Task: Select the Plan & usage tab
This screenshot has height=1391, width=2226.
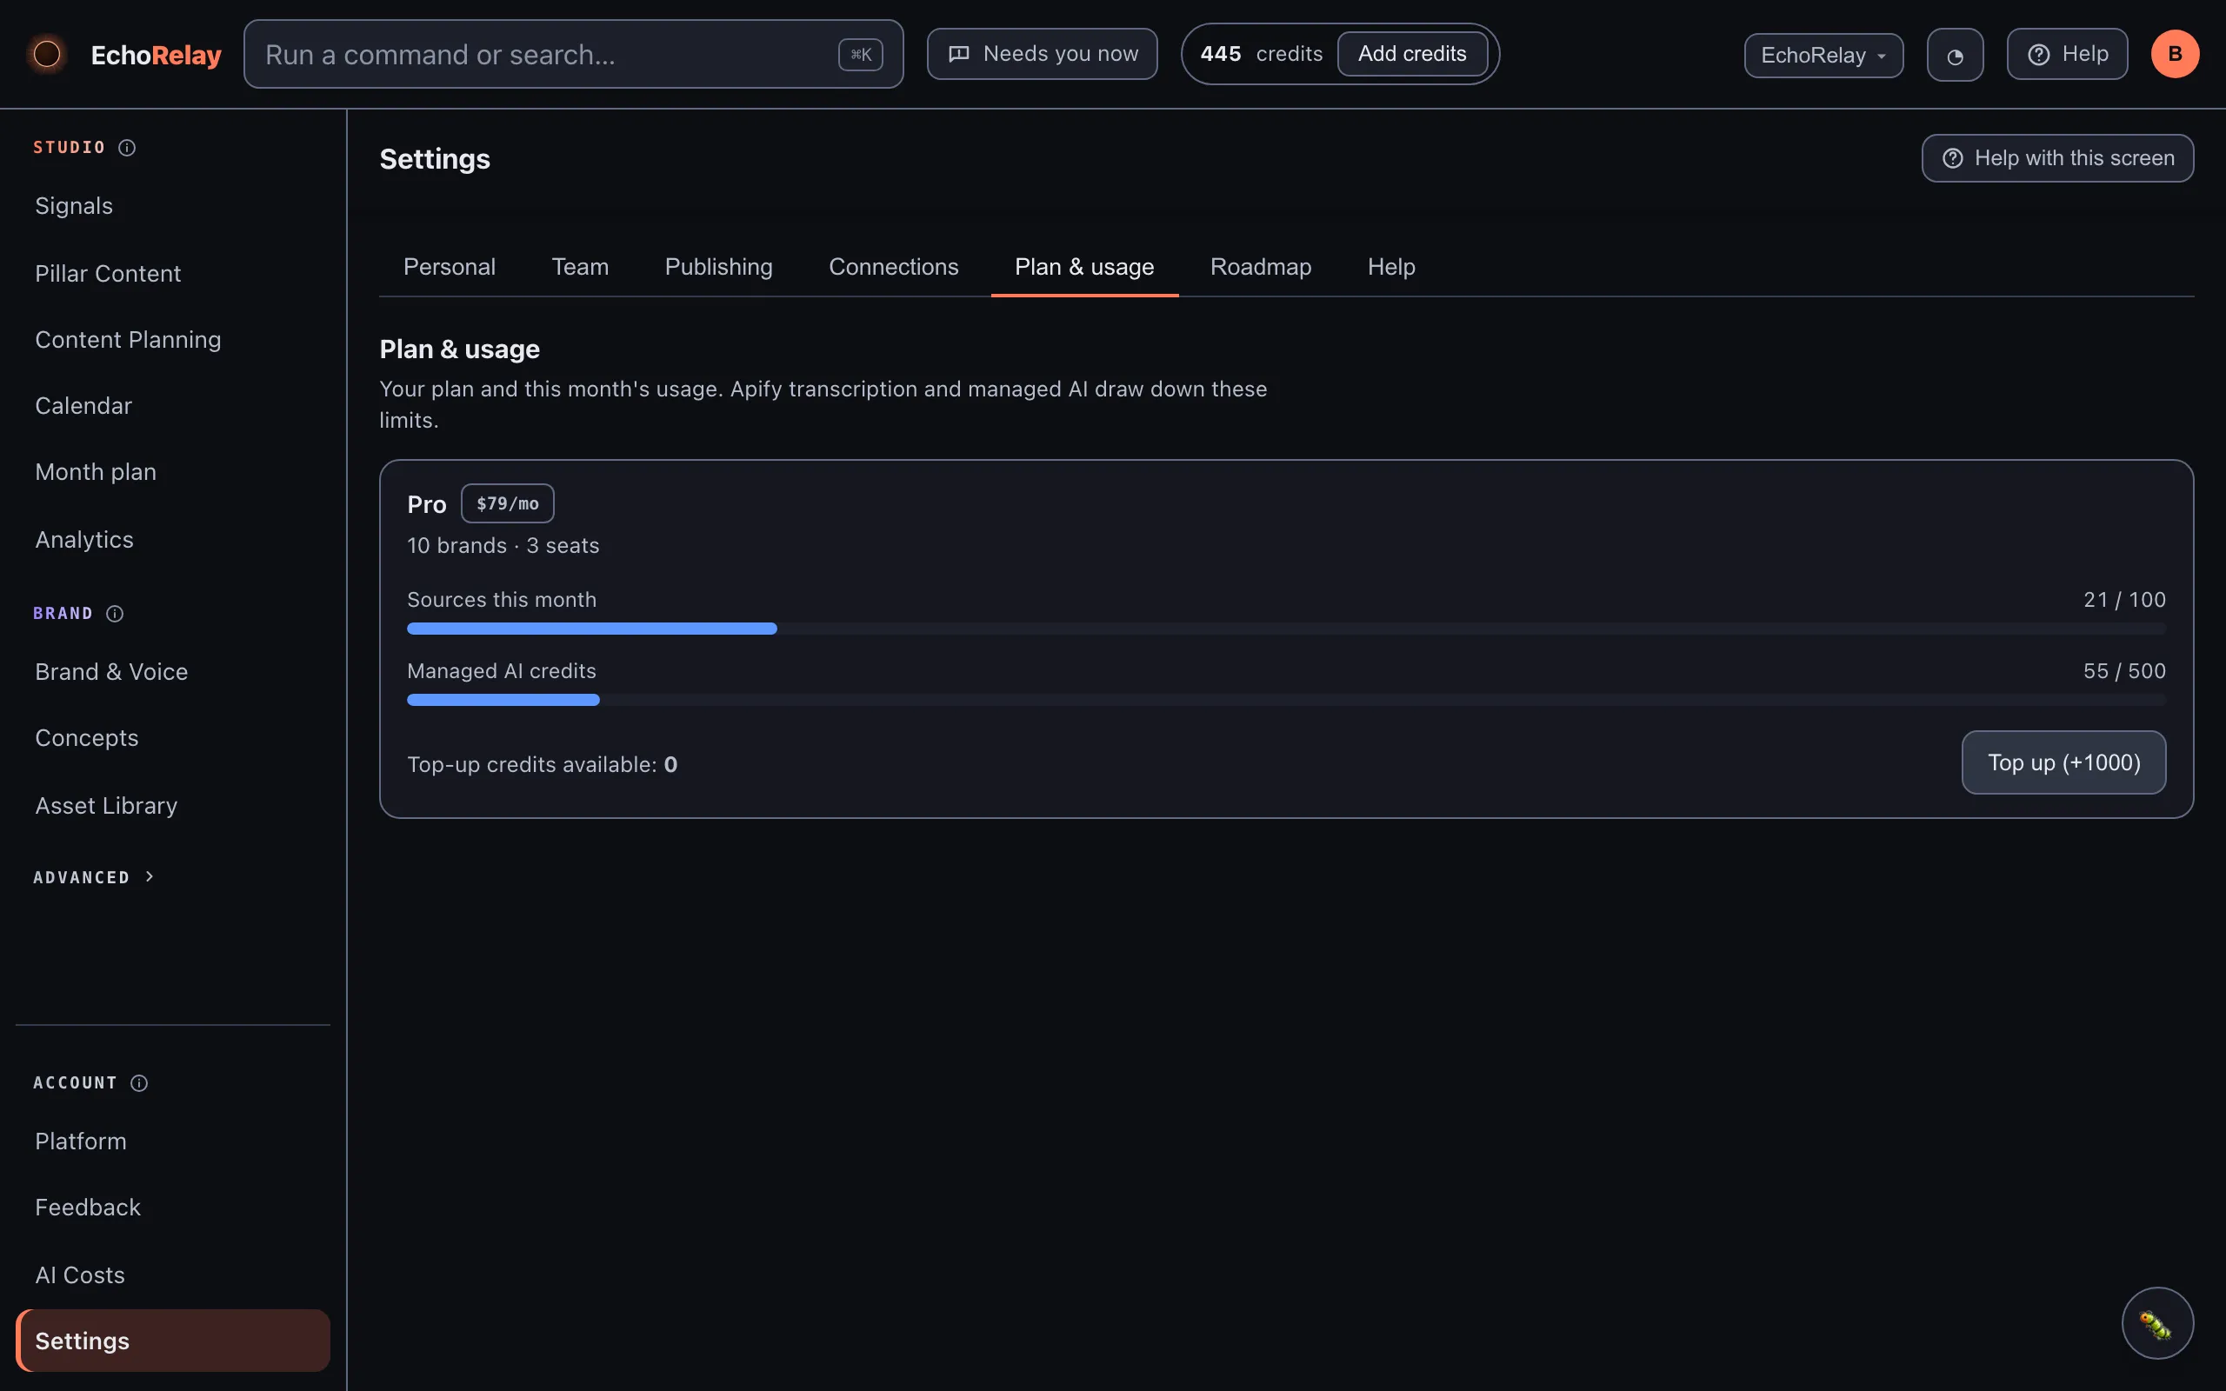Action: pos(1083,267)
